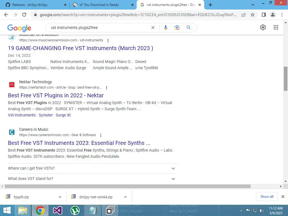Close the downloads bar
This screenshot has height=216, width=288.
tap(283, 197)
